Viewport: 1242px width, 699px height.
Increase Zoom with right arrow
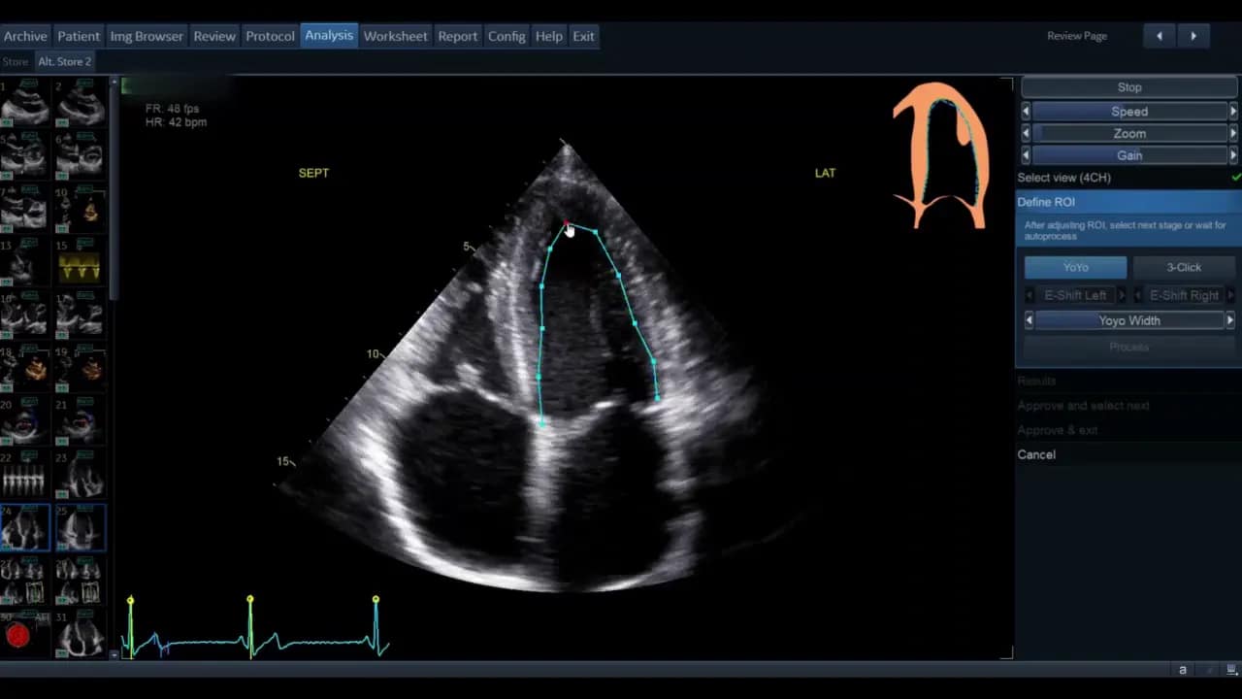click(x=1233, y=134)
